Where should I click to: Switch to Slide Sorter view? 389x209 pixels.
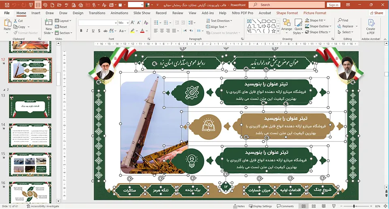314,206
